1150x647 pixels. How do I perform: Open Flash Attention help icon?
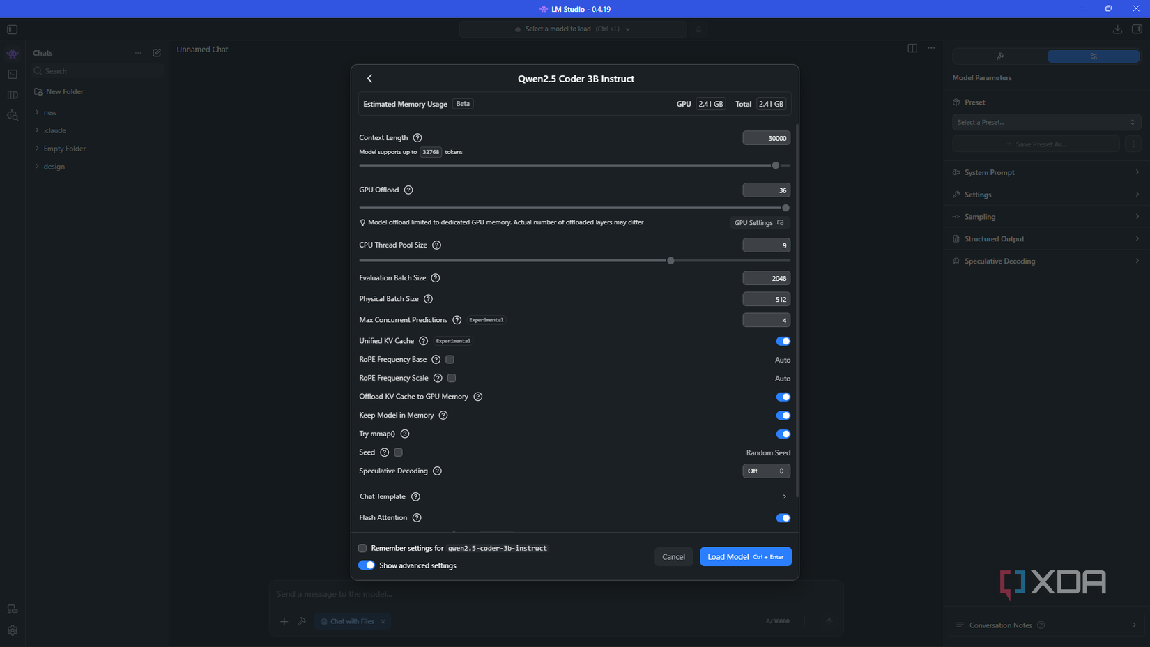(417, 518)
